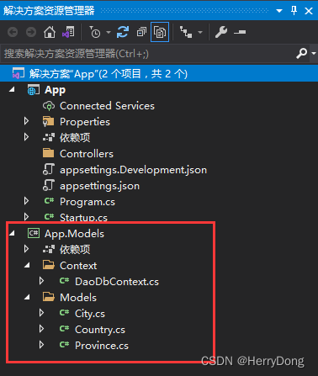Select the Context folder label
Screen dimensions: 318x376
78,266
